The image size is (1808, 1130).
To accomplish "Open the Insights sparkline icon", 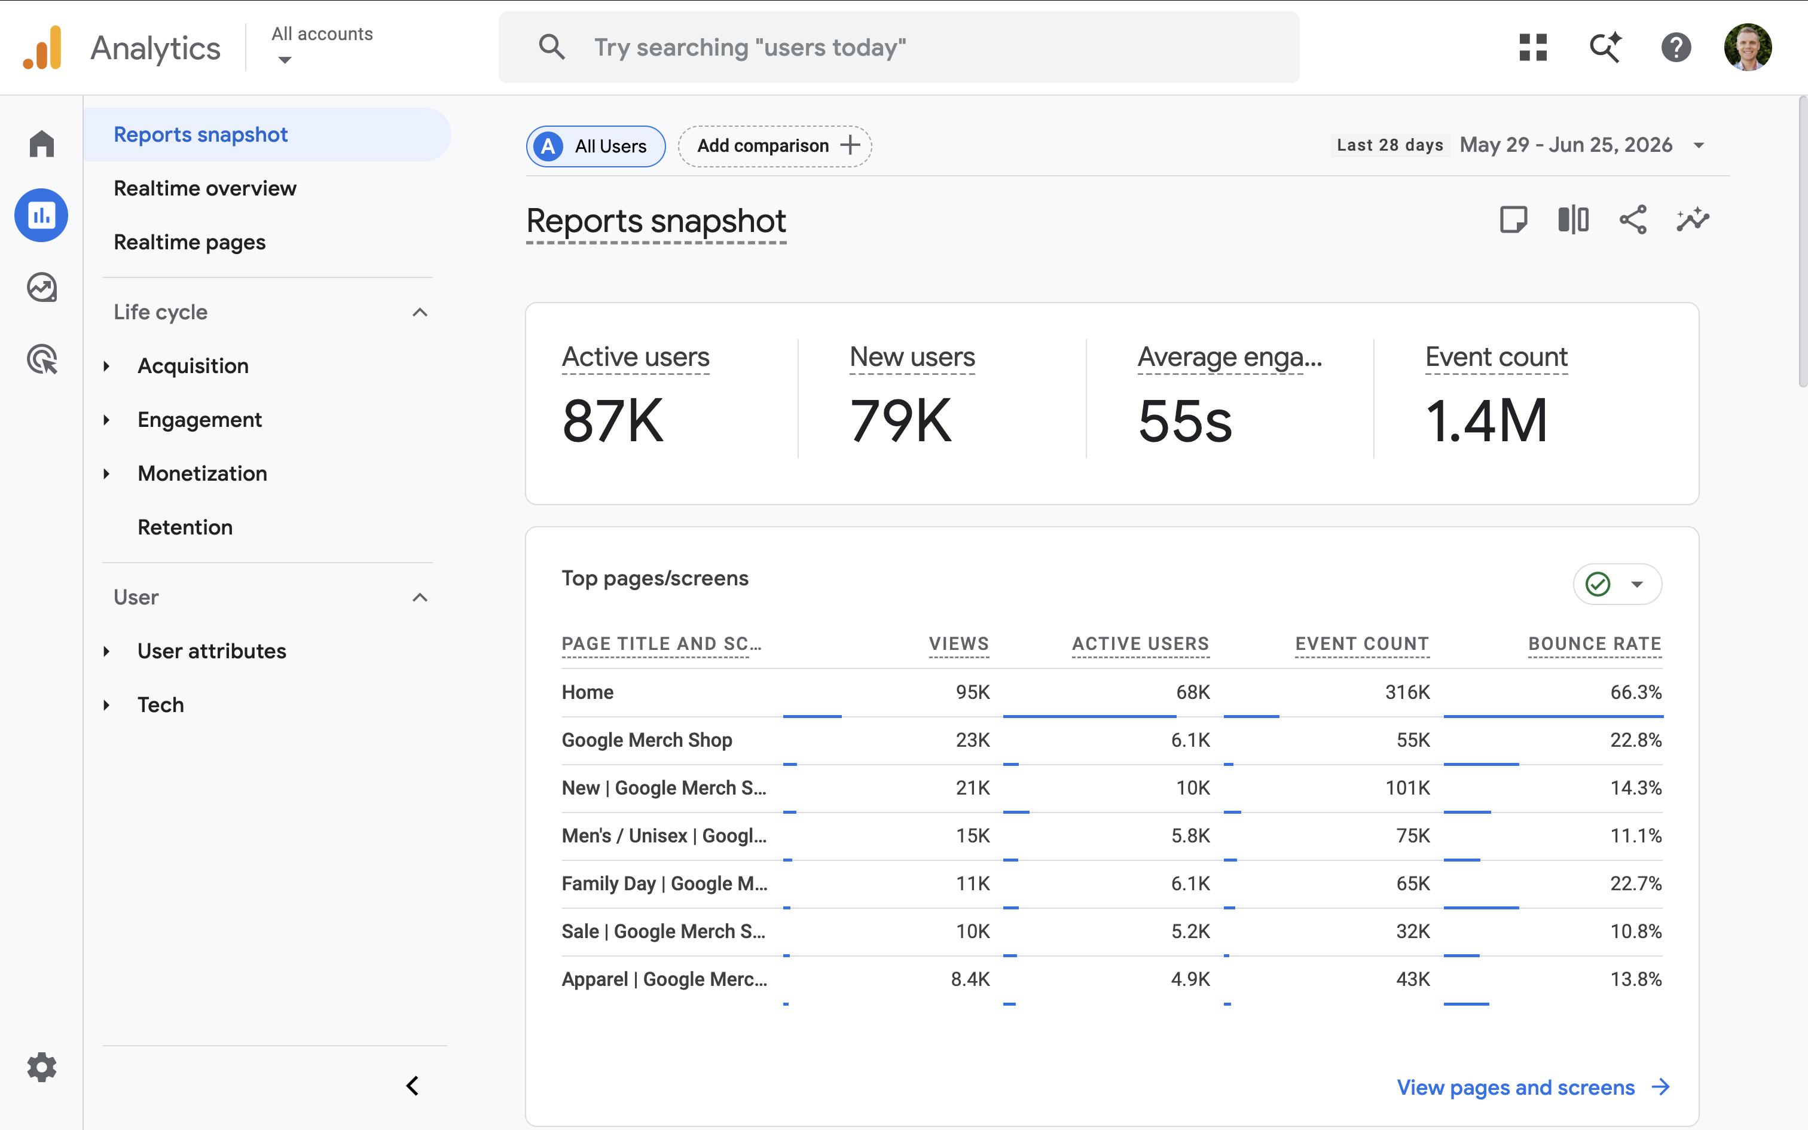I will point(1693,220).
